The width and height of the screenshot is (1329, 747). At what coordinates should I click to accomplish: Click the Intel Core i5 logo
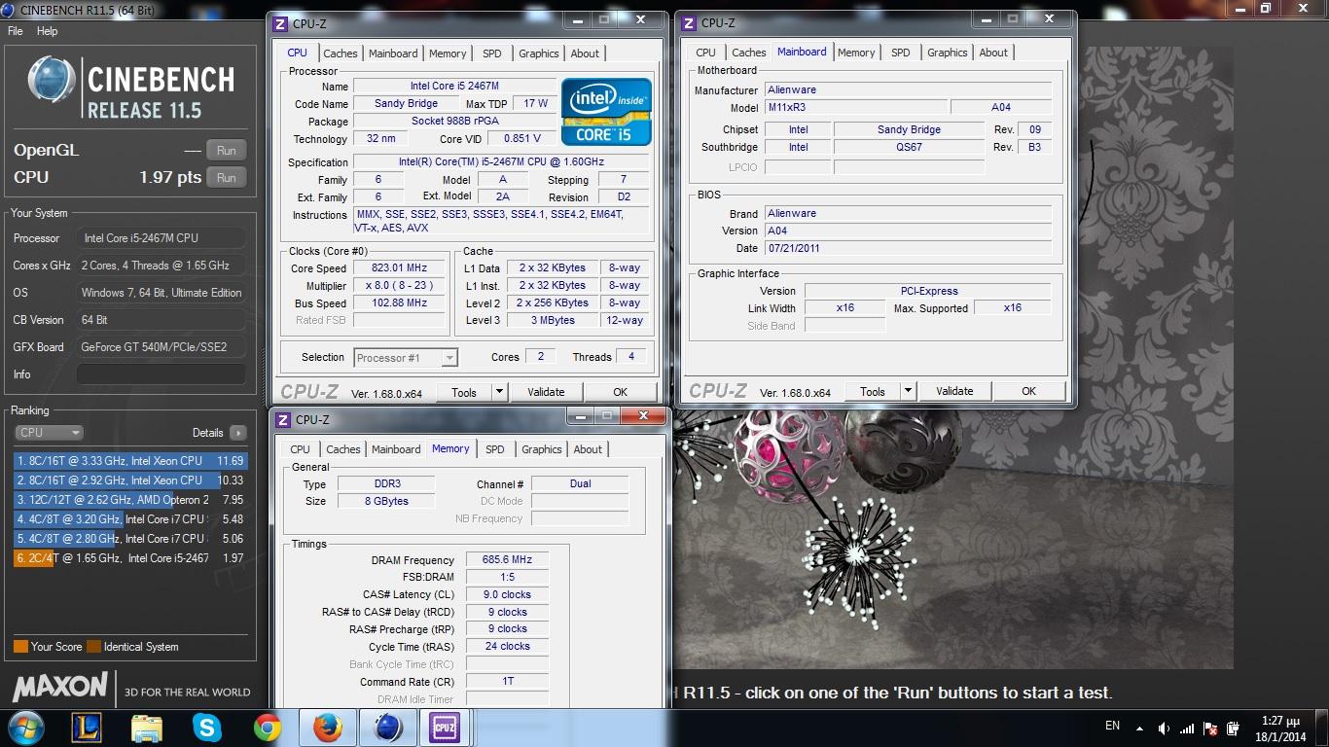[x=606, y=112]
